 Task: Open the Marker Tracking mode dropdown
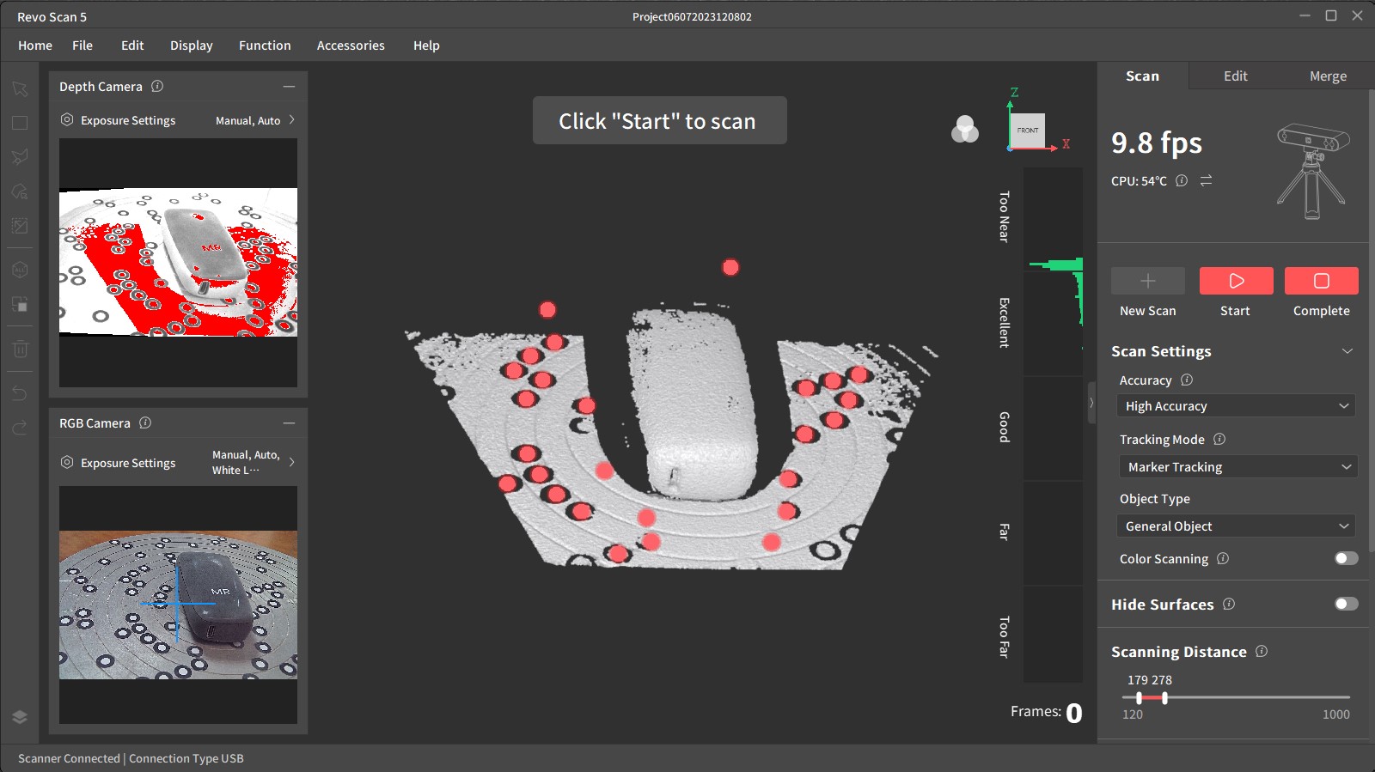(1236, 466)
